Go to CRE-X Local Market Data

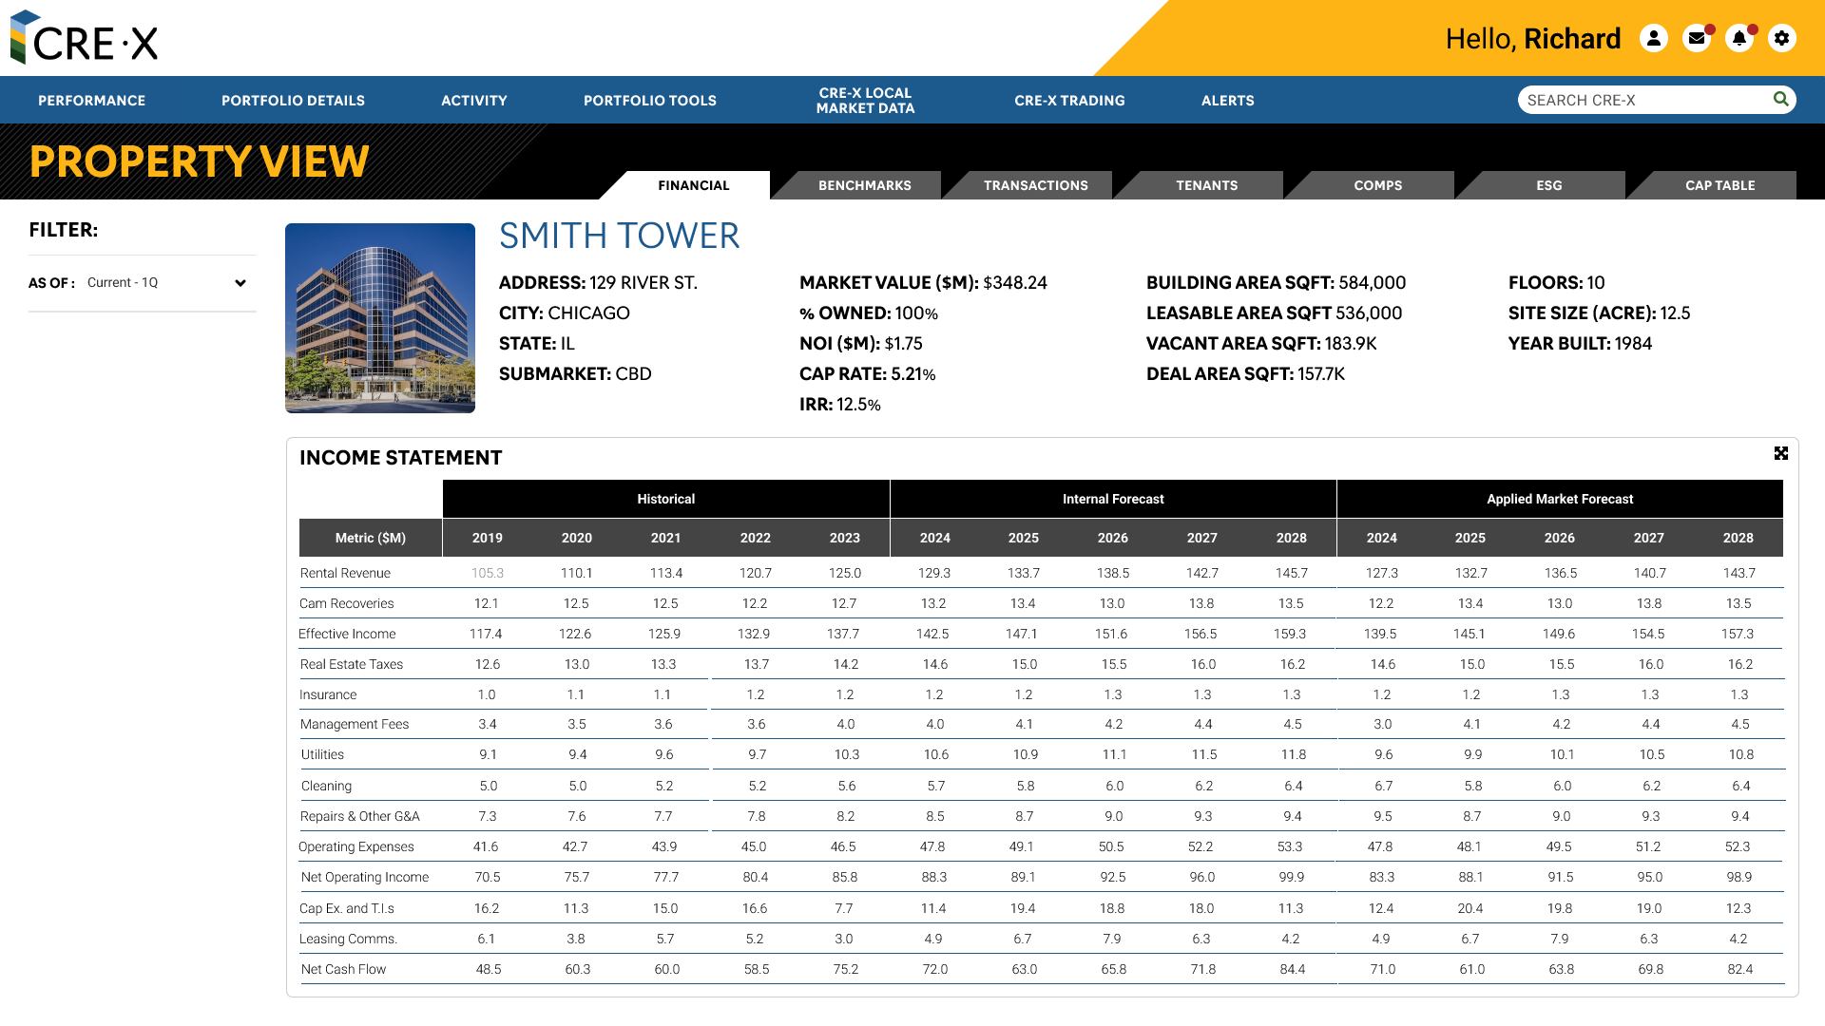[865, 101]
